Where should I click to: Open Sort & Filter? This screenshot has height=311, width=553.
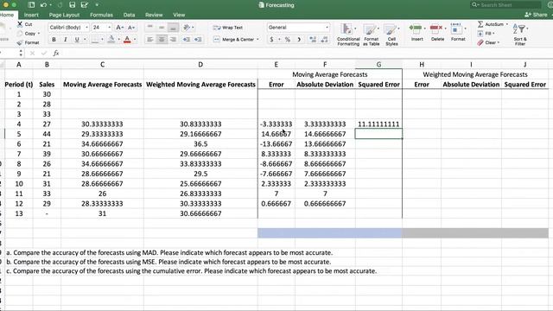click(x=520, y=35)
